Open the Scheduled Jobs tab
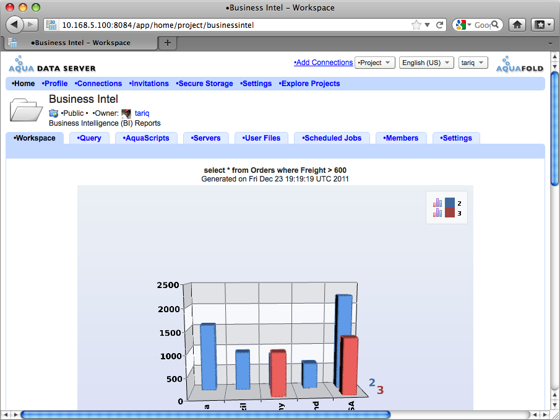 332,138
